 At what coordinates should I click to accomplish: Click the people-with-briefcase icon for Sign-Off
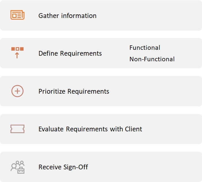point(17,167)
